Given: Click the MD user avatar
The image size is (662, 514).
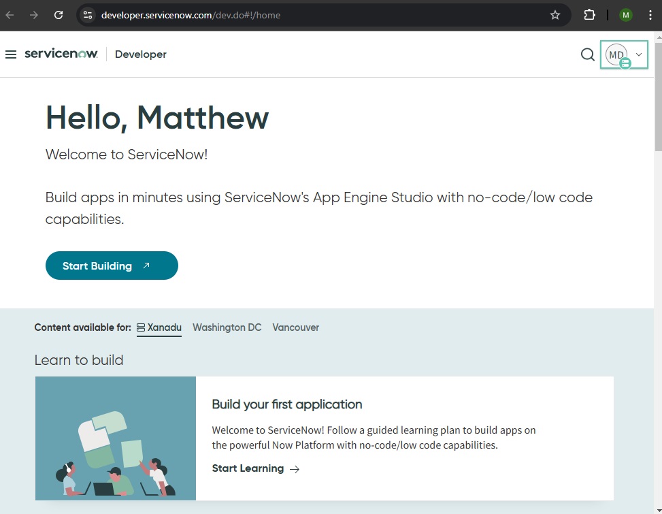Looking at the screenshot, I should [x=616, y=54].
